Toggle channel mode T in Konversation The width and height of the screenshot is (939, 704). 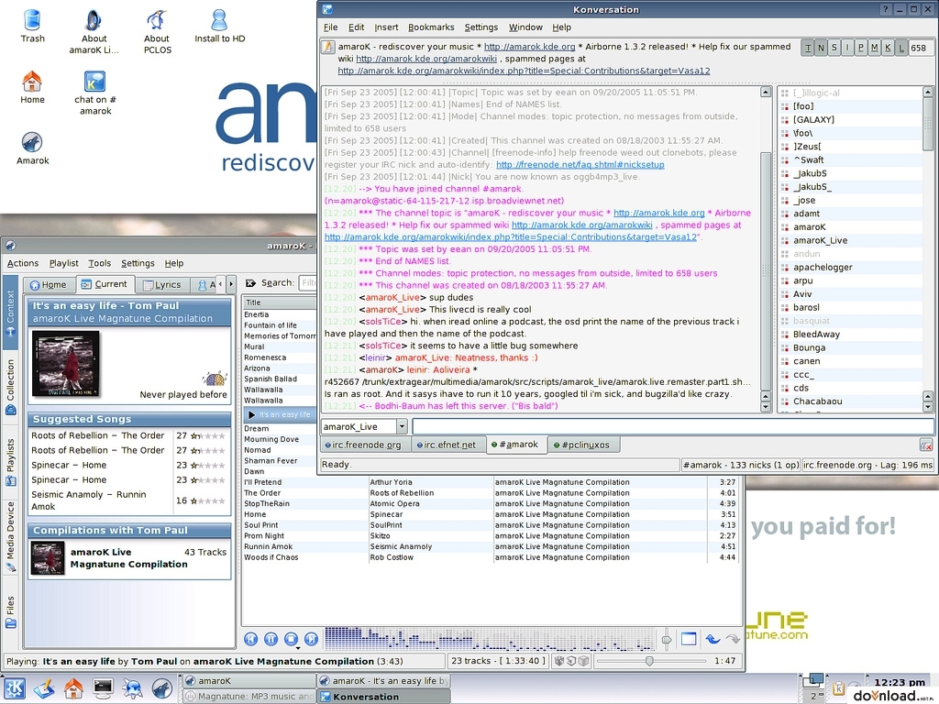tap(808, 48)
